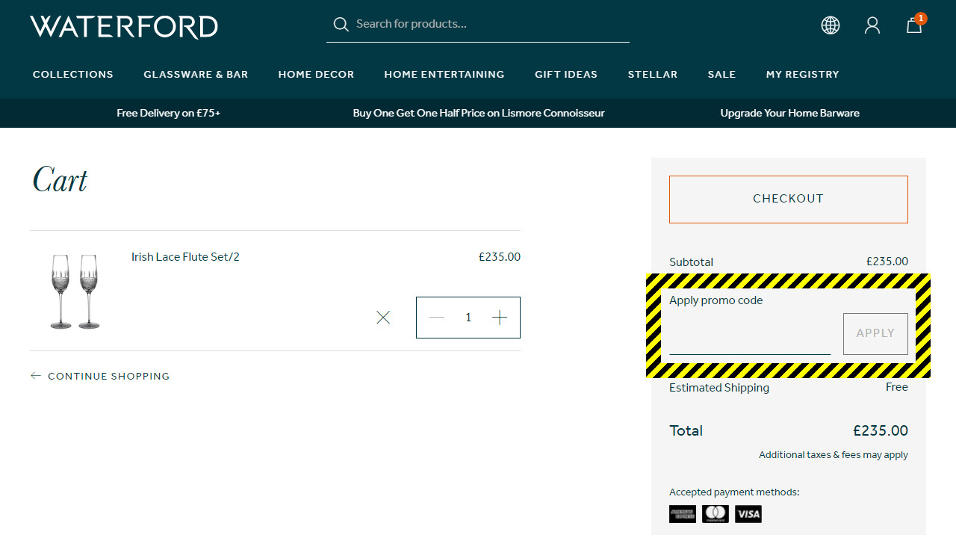Click the Waterford logo
This screenshot has width=956, height=538.
click(124, 26)
